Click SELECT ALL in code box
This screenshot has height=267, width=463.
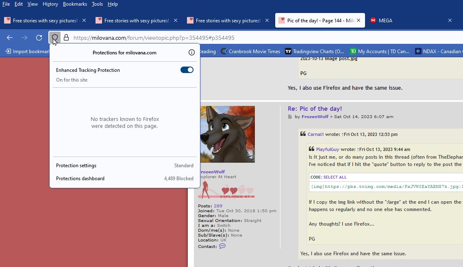pos(335,177)
